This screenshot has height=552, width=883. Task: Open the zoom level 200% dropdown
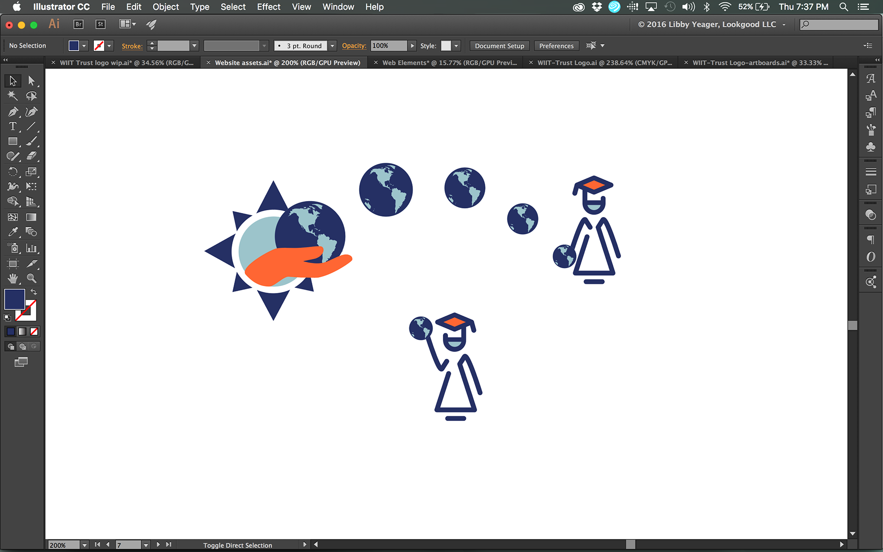tap(84, 545)
